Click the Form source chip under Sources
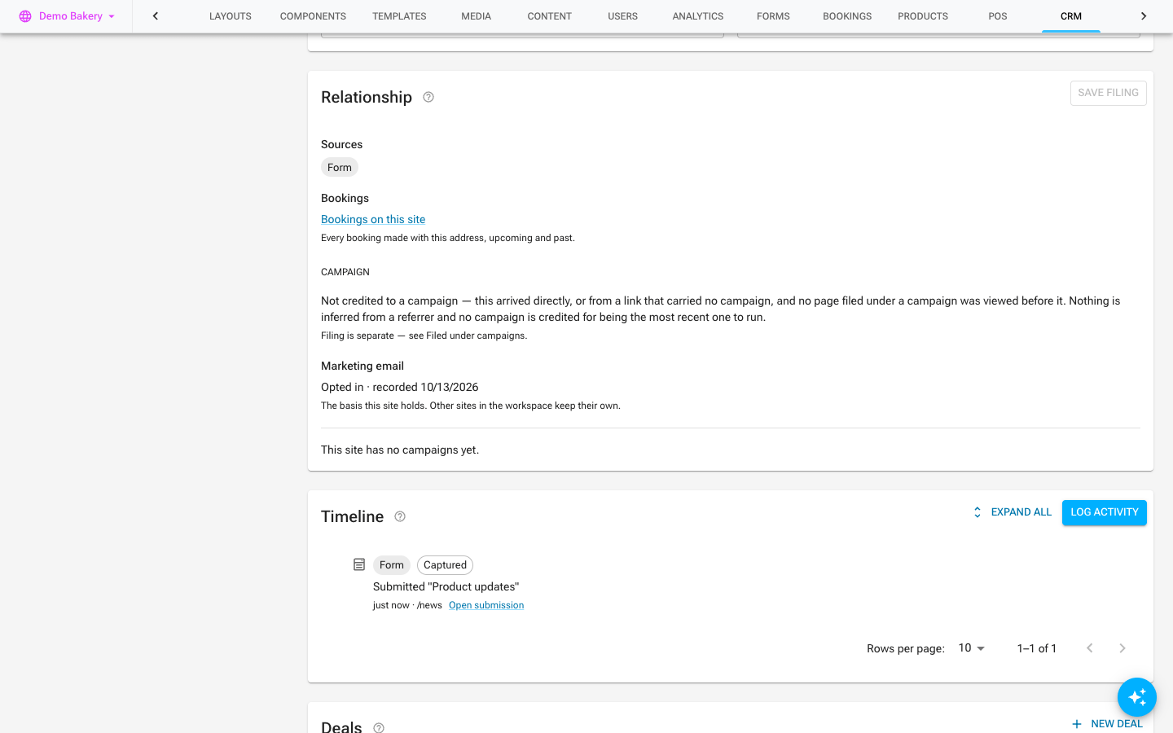The image size is (1173, 733). 340,168
